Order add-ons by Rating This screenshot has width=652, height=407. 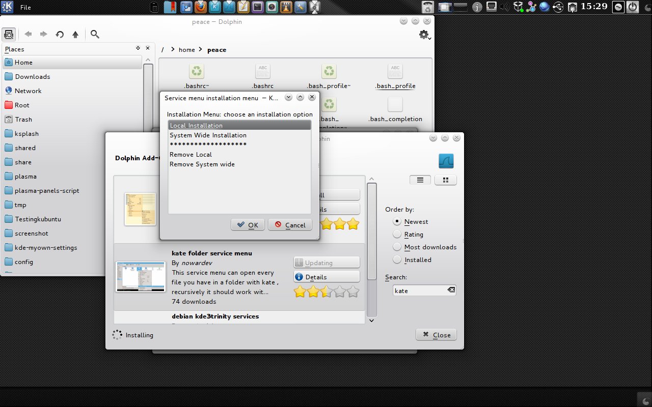[x=409, y=234]
